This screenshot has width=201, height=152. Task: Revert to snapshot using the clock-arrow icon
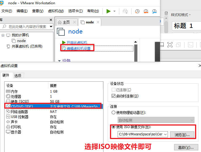tap(146, 11)
